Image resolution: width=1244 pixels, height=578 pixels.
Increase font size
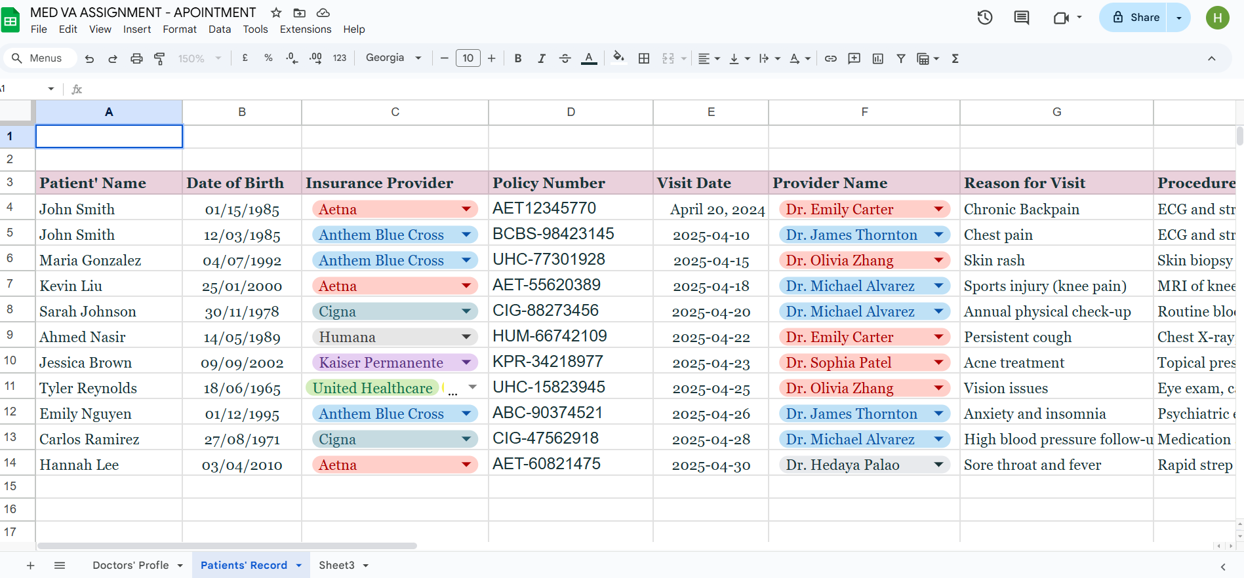click(491, 58)
